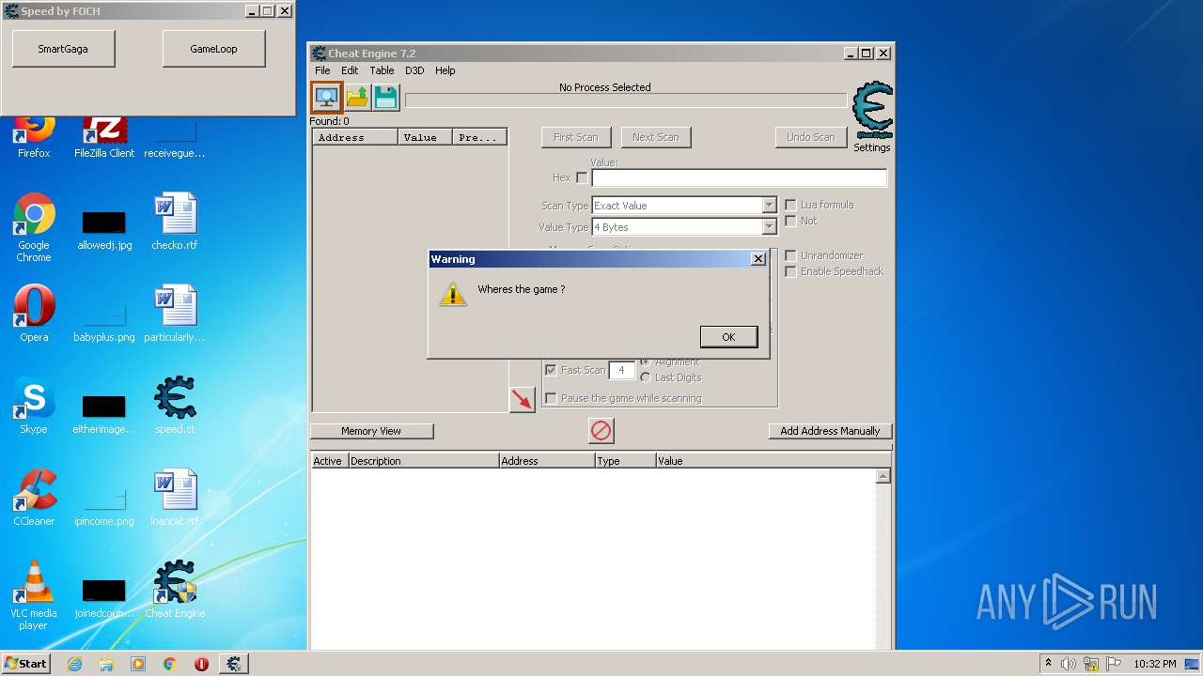
Task: Open the D3D menu
Action: pos(414,70)
